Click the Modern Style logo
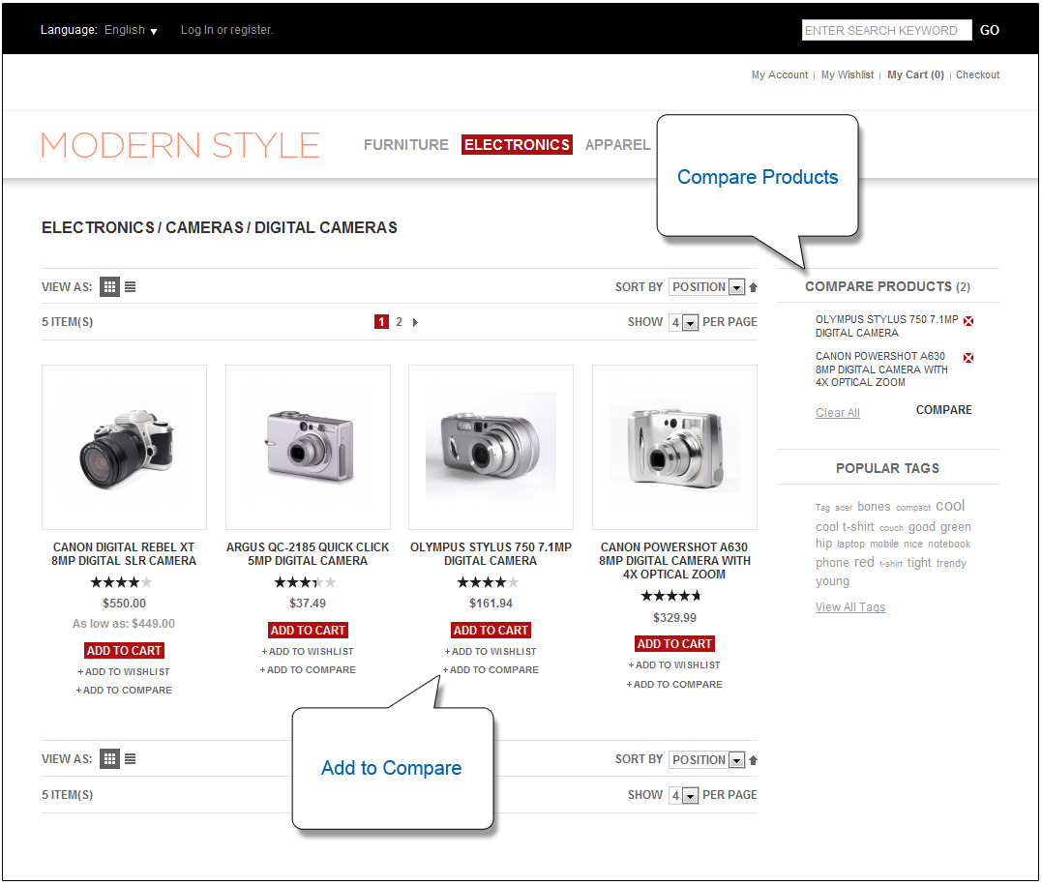This screenshot has width=1042, height=885. pyautogui.click(x=180, y=145)
